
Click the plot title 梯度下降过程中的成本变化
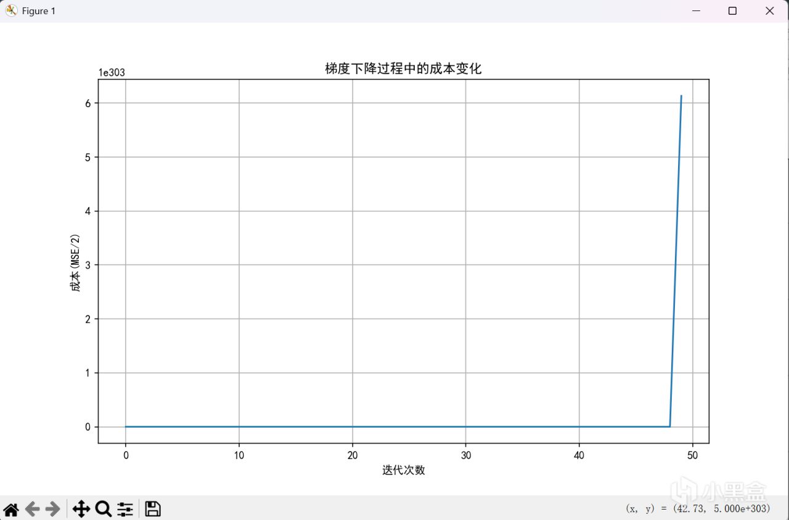point(403,69)
